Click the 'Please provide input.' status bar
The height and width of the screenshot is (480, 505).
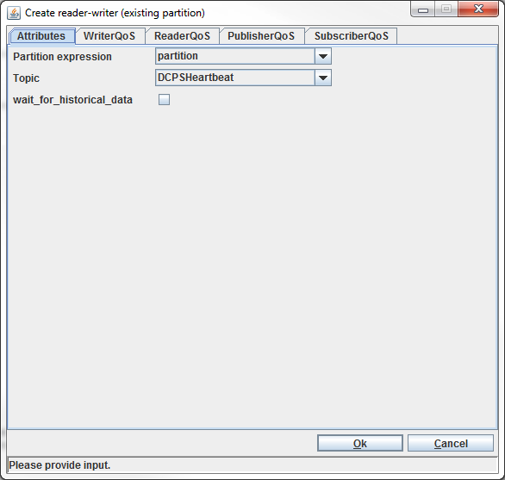(253, 465)
